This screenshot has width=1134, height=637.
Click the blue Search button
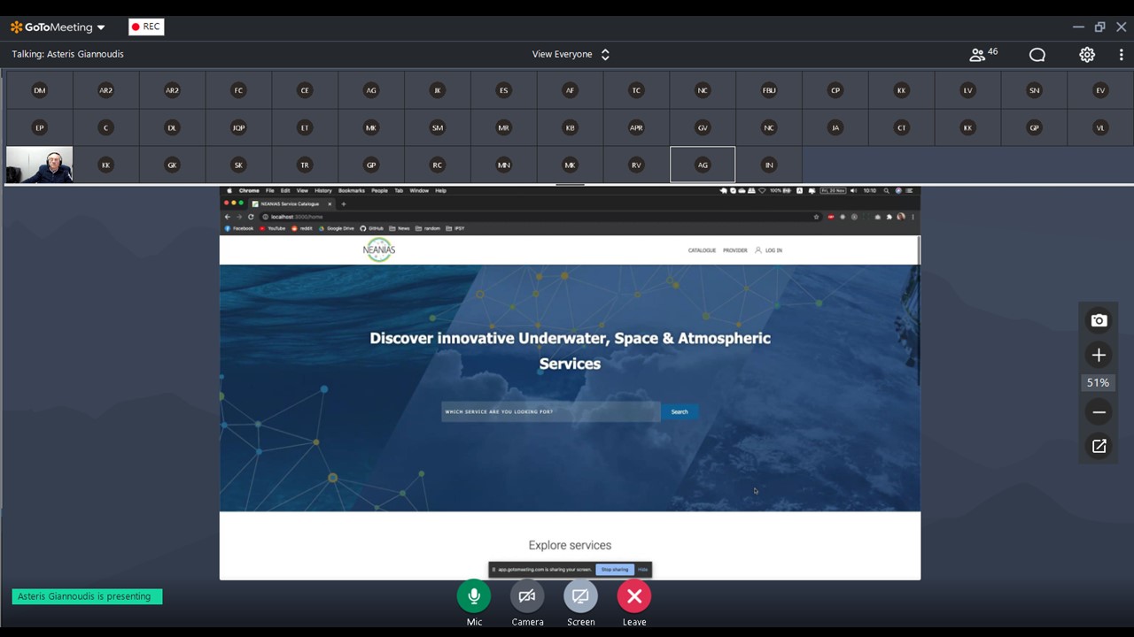(x=680, y=411)
